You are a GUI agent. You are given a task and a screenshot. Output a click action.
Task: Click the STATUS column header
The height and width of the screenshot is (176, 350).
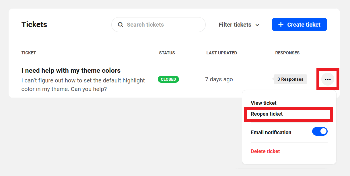pyautogui.click(x=167, y=53)
